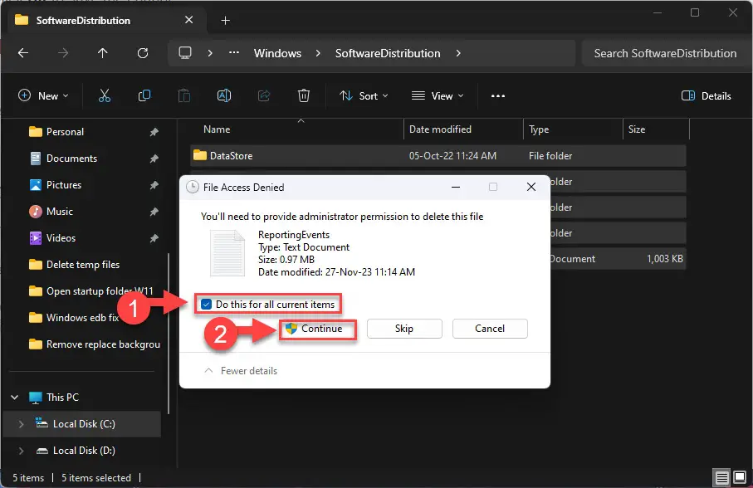Image resolution: width=753 pixels, height=488 pixels.
Task: Refresh the SoftwareDistribution folder
Action: pyautogui.click(x=142, y=53)
